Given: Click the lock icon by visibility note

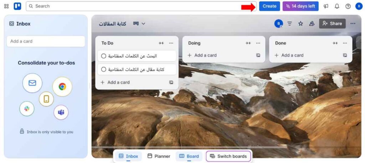Looking at the screenshot, I should click(x=22, y=131).
